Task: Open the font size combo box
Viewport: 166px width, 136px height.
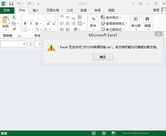Action: [x=51, y=17]
